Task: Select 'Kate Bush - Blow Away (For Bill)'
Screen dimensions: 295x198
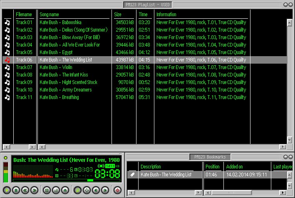Action: (69, 37)
